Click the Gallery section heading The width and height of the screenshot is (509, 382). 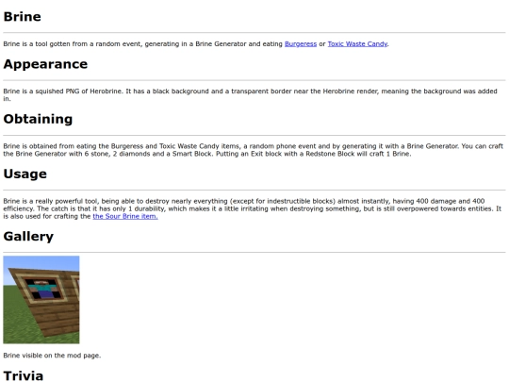(x=28, y=236)
